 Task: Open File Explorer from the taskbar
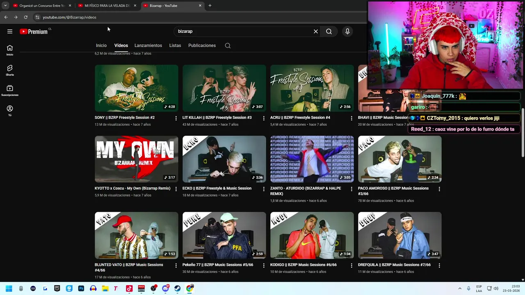click(x=105, y=288)
